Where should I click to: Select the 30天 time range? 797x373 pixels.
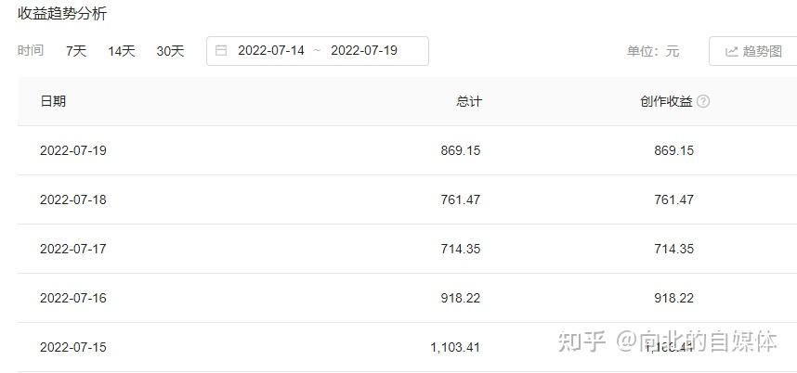(x=170, y=51)
